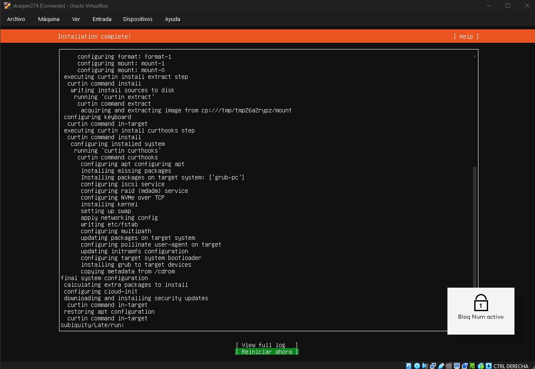The height and width of the screenshot is (369, 535).
Task: Click the optical disc indicator in status bar
Action: (x=417, y=366)
